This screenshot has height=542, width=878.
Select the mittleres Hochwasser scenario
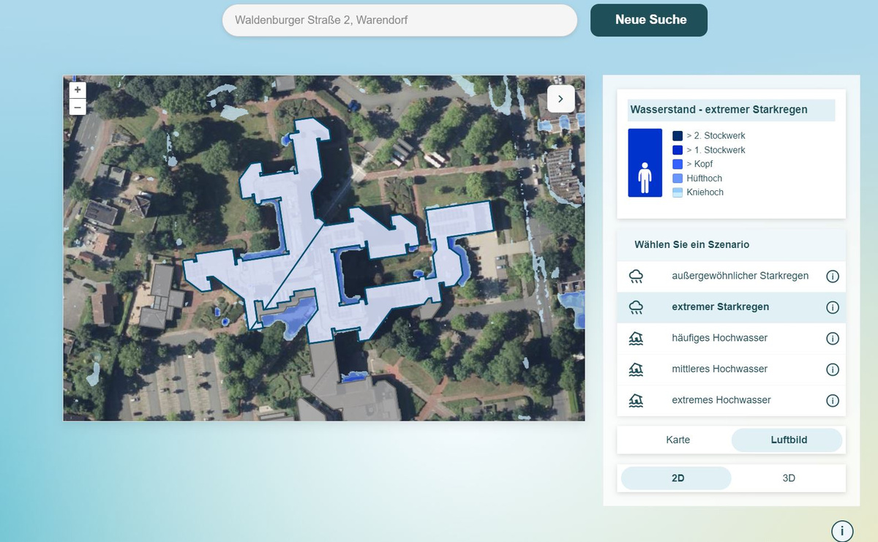(x=719, y=369)
